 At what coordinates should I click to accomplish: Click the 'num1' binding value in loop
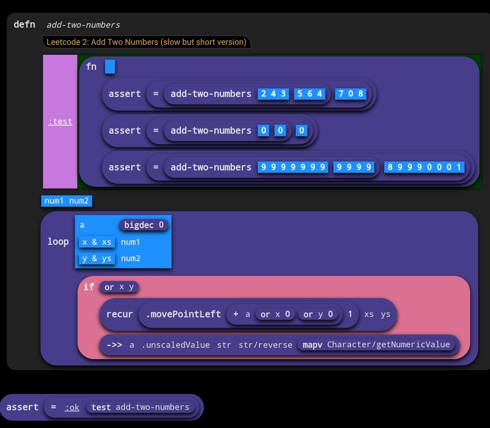pos(130,242)
